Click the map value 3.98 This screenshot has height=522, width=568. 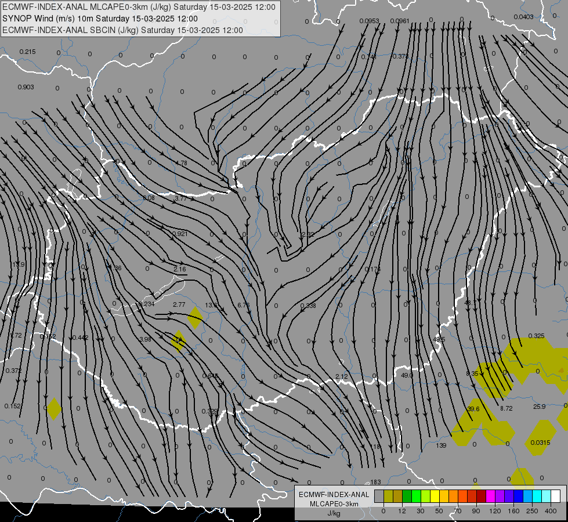145,339
